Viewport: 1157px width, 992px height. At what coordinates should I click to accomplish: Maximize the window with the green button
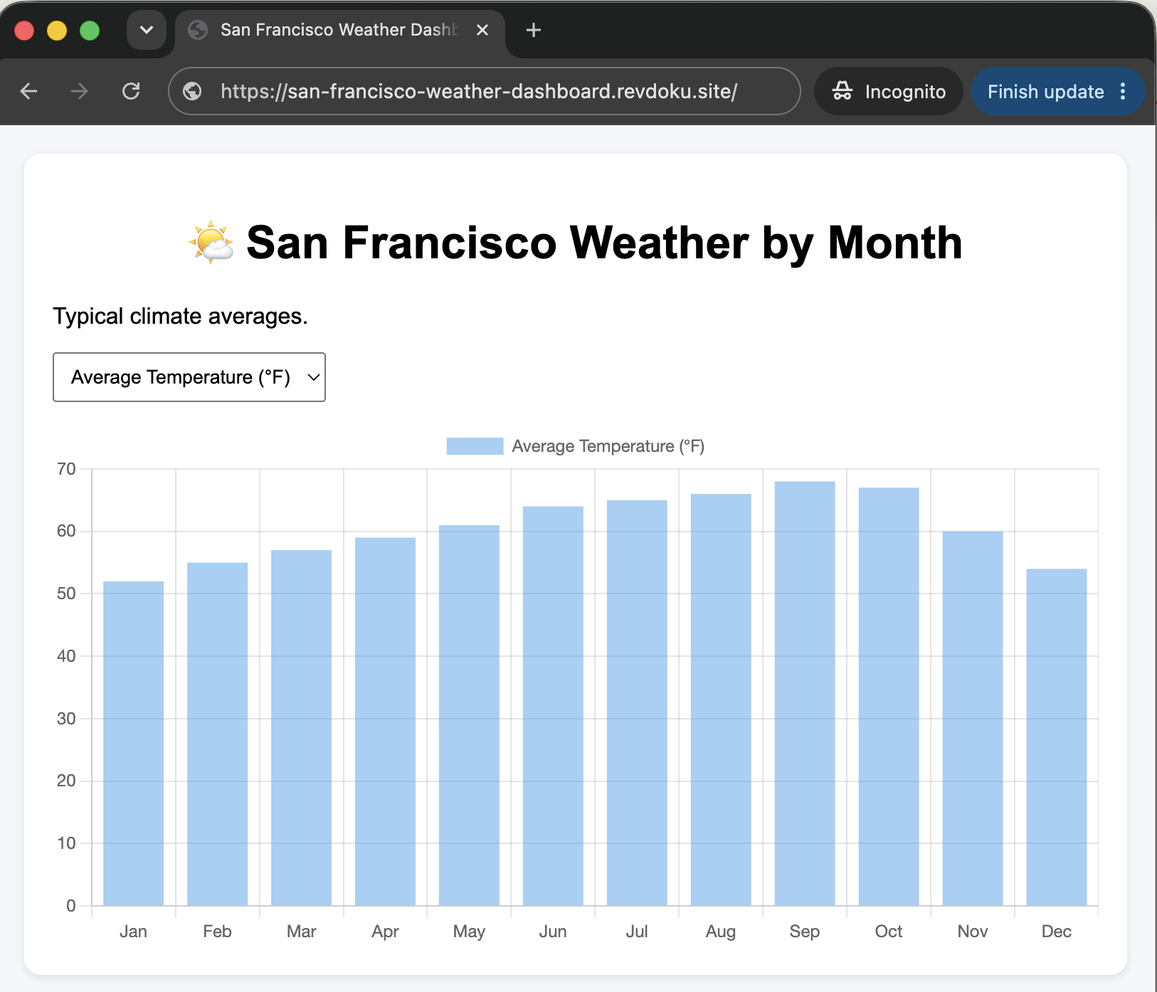[90, 31]
